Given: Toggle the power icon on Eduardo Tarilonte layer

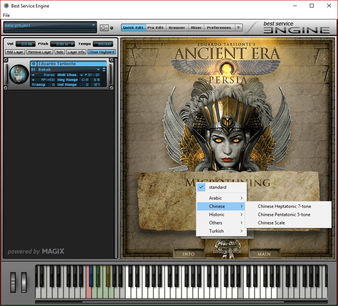Looking at the screenshot, I should point(34,64).
